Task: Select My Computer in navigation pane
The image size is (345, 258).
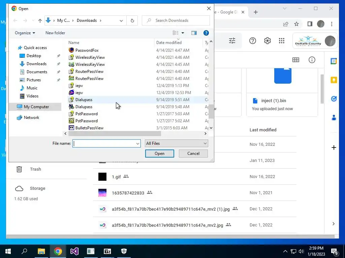Action: pyautogui.click(x=36, y=107)
